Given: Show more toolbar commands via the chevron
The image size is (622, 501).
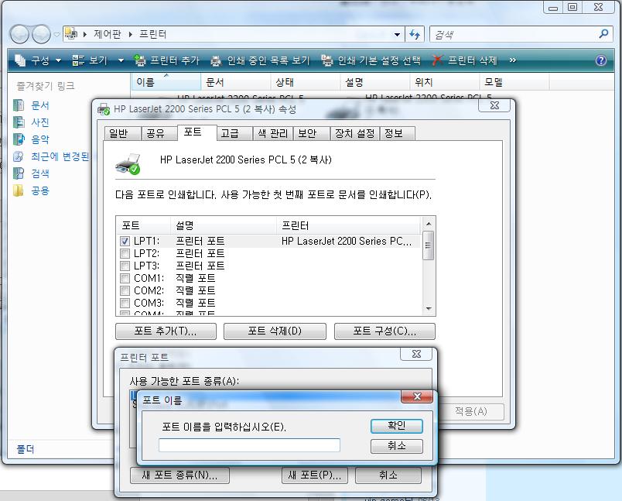Looking at the screenshot, I should (512, 60).
